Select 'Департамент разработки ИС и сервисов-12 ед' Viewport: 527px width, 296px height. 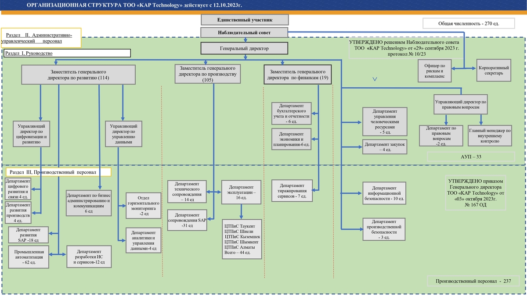click(x=89, y=257)
